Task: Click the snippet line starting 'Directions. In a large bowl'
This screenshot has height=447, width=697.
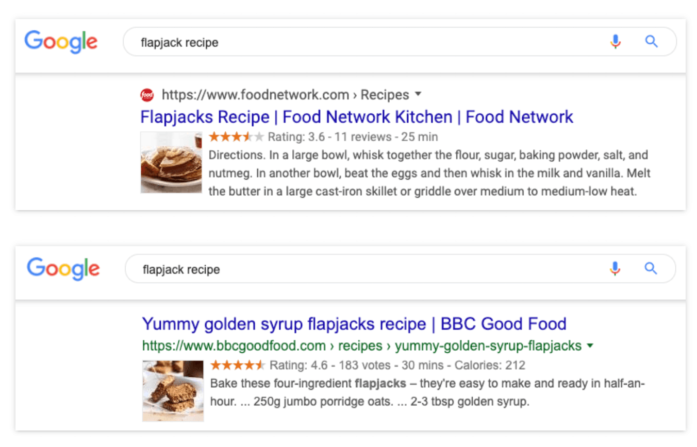Action: 428,155
